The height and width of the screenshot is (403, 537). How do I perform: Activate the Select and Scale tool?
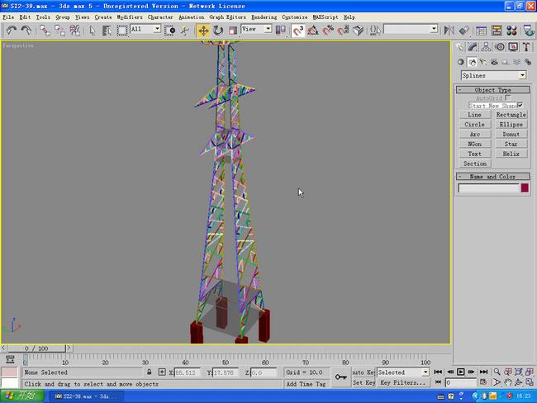point(233,31)
